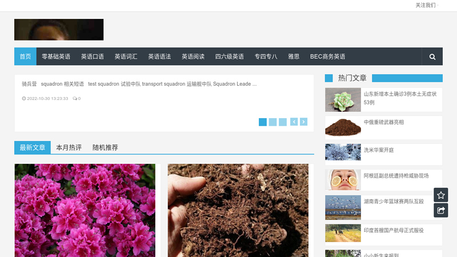Click the yellow field path thumbnail
This screenshot has width=457, height=257.
coord(343,233)
